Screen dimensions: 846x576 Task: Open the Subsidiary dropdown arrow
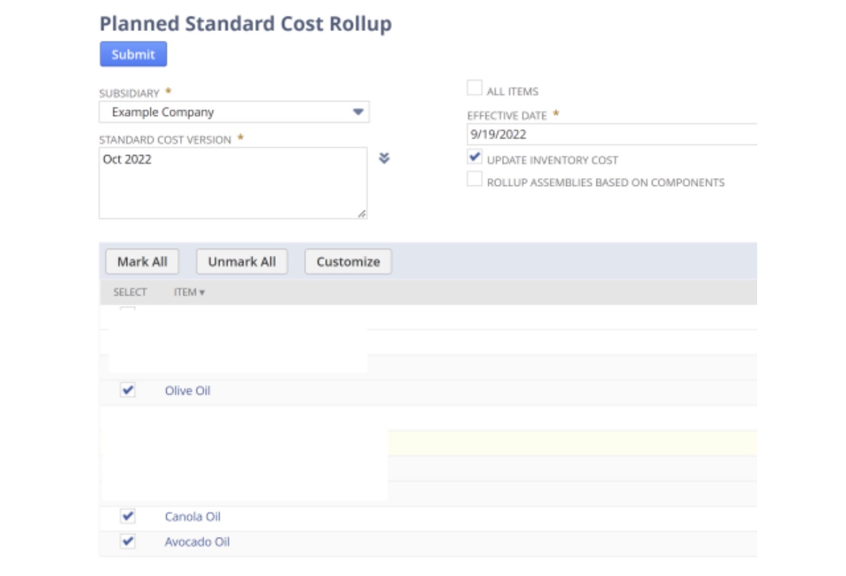pyautogui.click(x=358, y=112)
